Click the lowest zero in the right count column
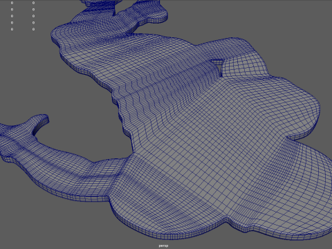The image size is (332, 249). click(34, 29)
